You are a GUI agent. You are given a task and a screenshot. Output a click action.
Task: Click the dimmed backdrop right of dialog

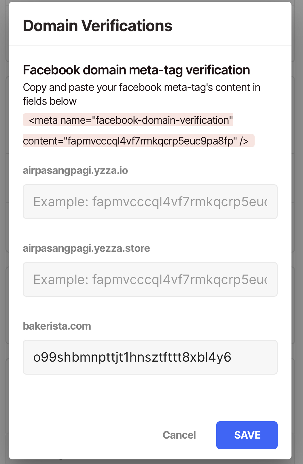298,231
